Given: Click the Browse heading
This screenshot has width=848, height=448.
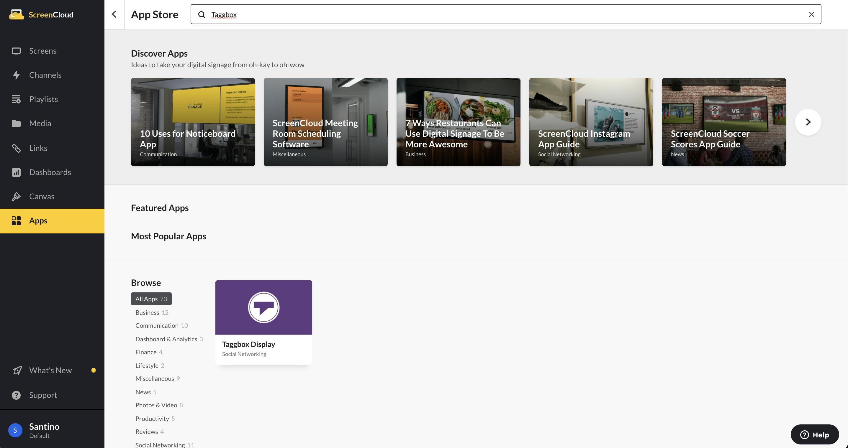Looking at the screenshot, I should click(x=146, y=283).
